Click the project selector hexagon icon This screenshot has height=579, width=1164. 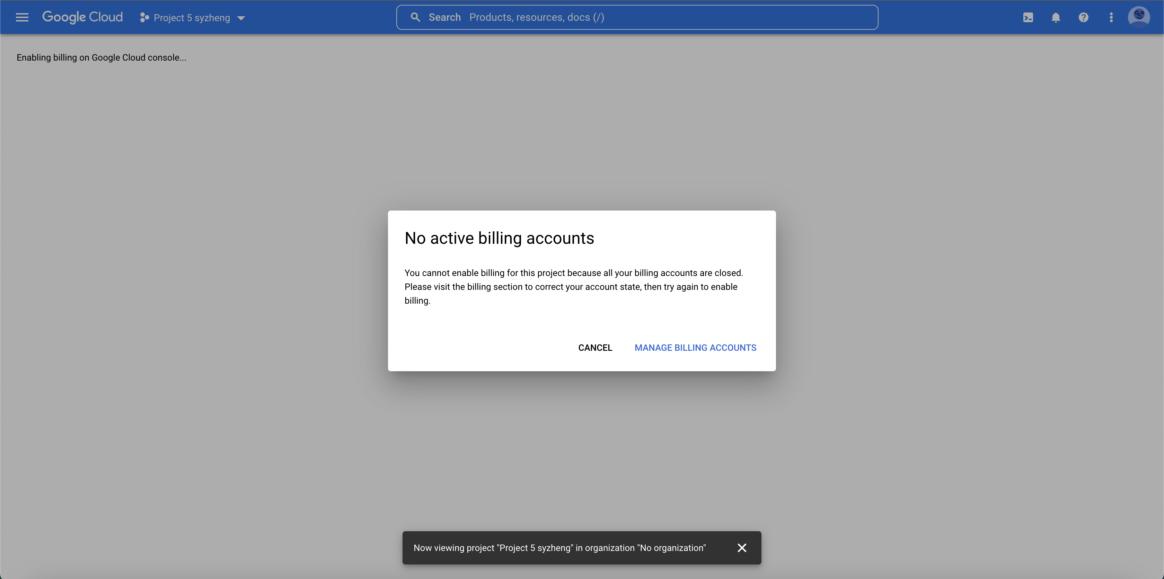(x=144, y=18)
